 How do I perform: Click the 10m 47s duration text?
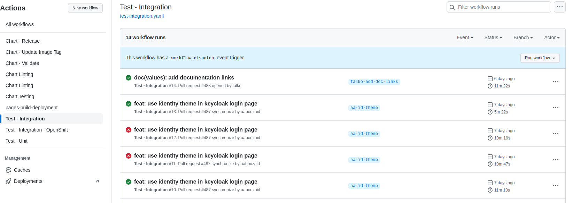[x=502, y=164]
